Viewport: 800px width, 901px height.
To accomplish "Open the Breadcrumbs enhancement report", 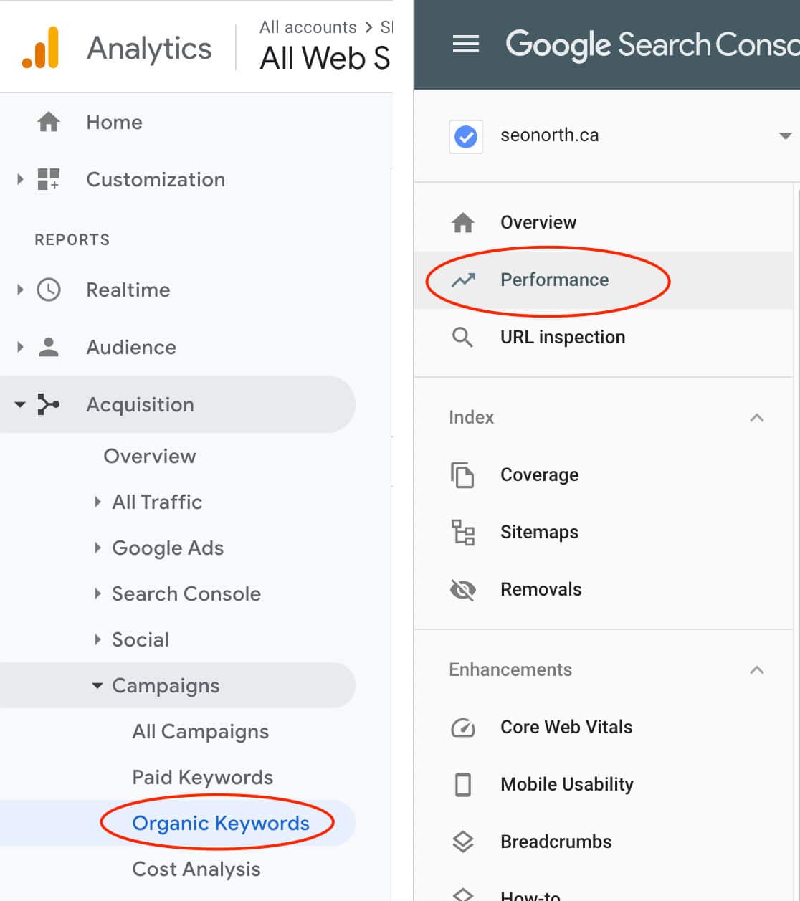I will (556, 842).
